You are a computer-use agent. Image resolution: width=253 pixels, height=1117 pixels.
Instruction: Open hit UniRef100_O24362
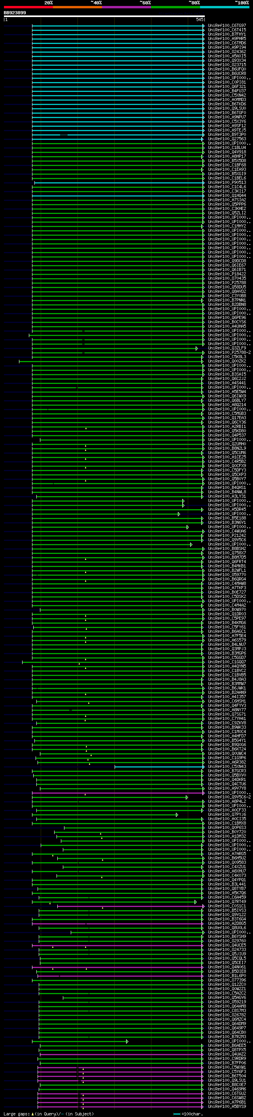227,52
